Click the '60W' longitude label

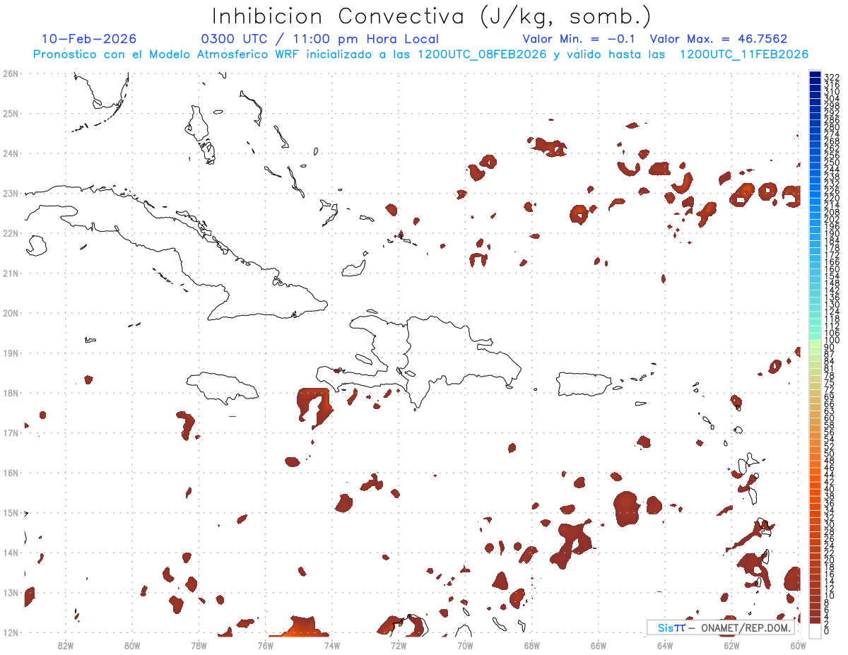pyautogui.click(x=798, y=645)
